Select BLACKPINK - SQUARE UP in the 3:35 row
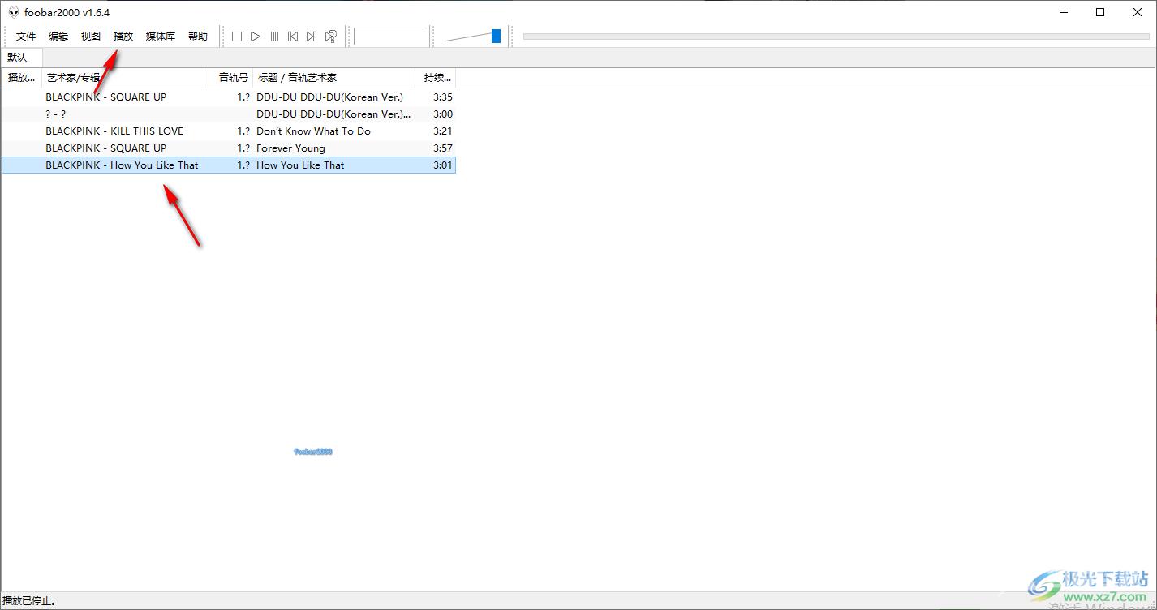Screen dimensions: 1157x610 [x=106, y=97]
